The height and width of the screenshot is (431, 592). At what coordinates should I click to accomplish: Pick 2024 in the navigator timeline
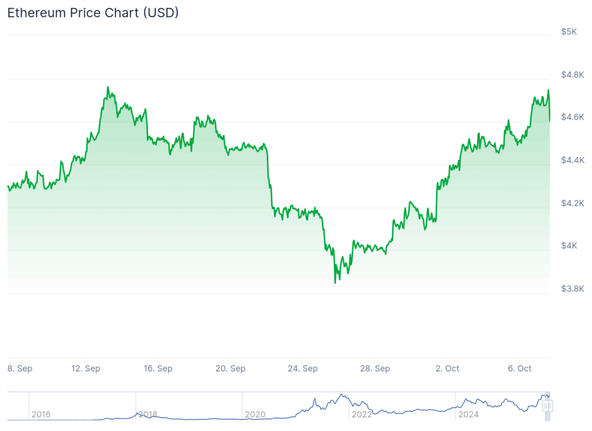coord(467,414)
